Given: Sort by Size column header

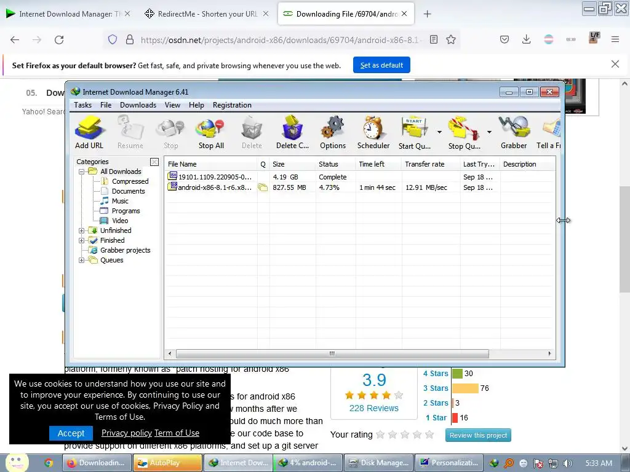Looking at the screenshot, I should [292, 164].
